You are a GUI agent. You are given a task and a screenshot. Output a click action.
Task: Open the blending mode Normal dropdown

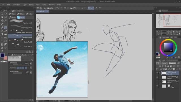coord(165,63)
